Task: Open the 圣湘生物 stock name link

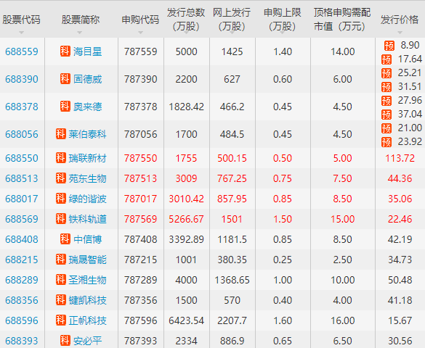Action: click(88, 280)
